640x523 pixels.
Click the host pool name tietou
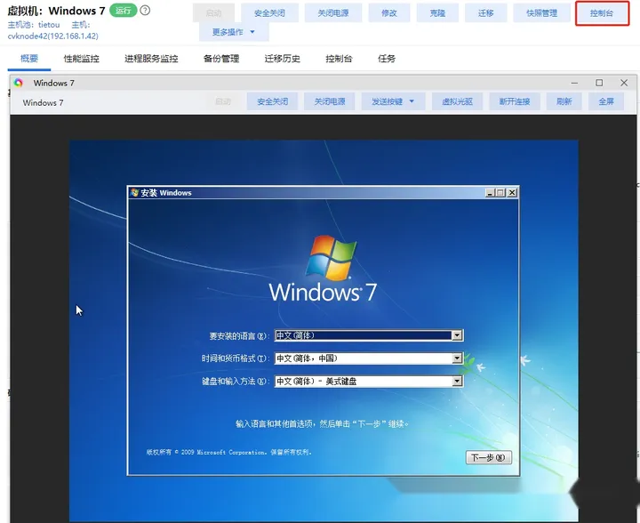point(49,25)
